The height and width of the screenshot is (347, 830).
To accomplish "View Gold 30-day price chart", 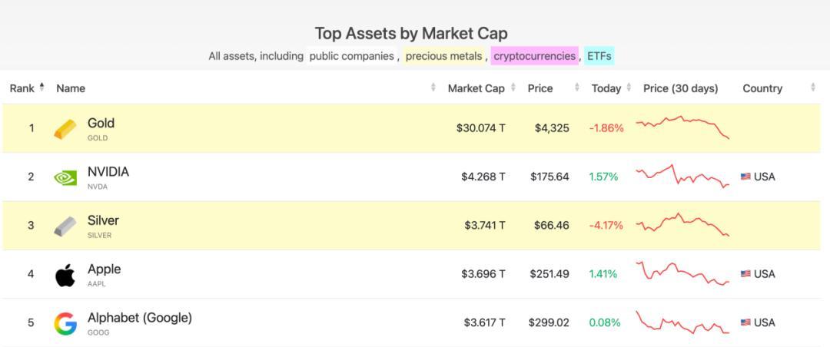I will (x=682, y=127).
